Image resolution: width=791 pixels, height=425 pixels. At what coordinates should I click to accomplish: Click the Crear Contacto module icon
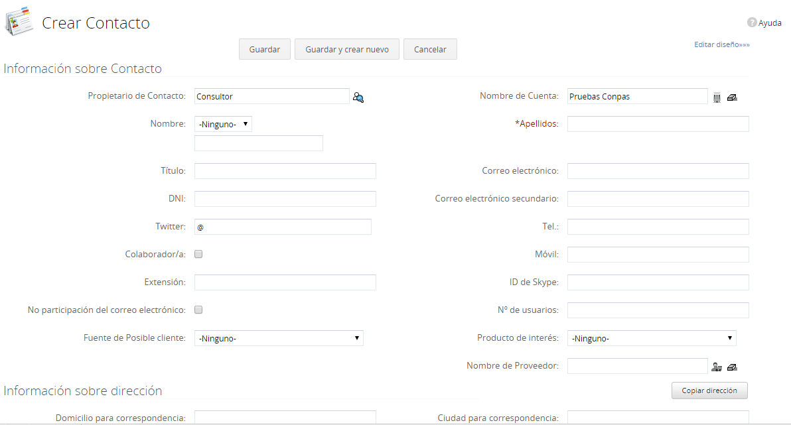coord(19,21)
